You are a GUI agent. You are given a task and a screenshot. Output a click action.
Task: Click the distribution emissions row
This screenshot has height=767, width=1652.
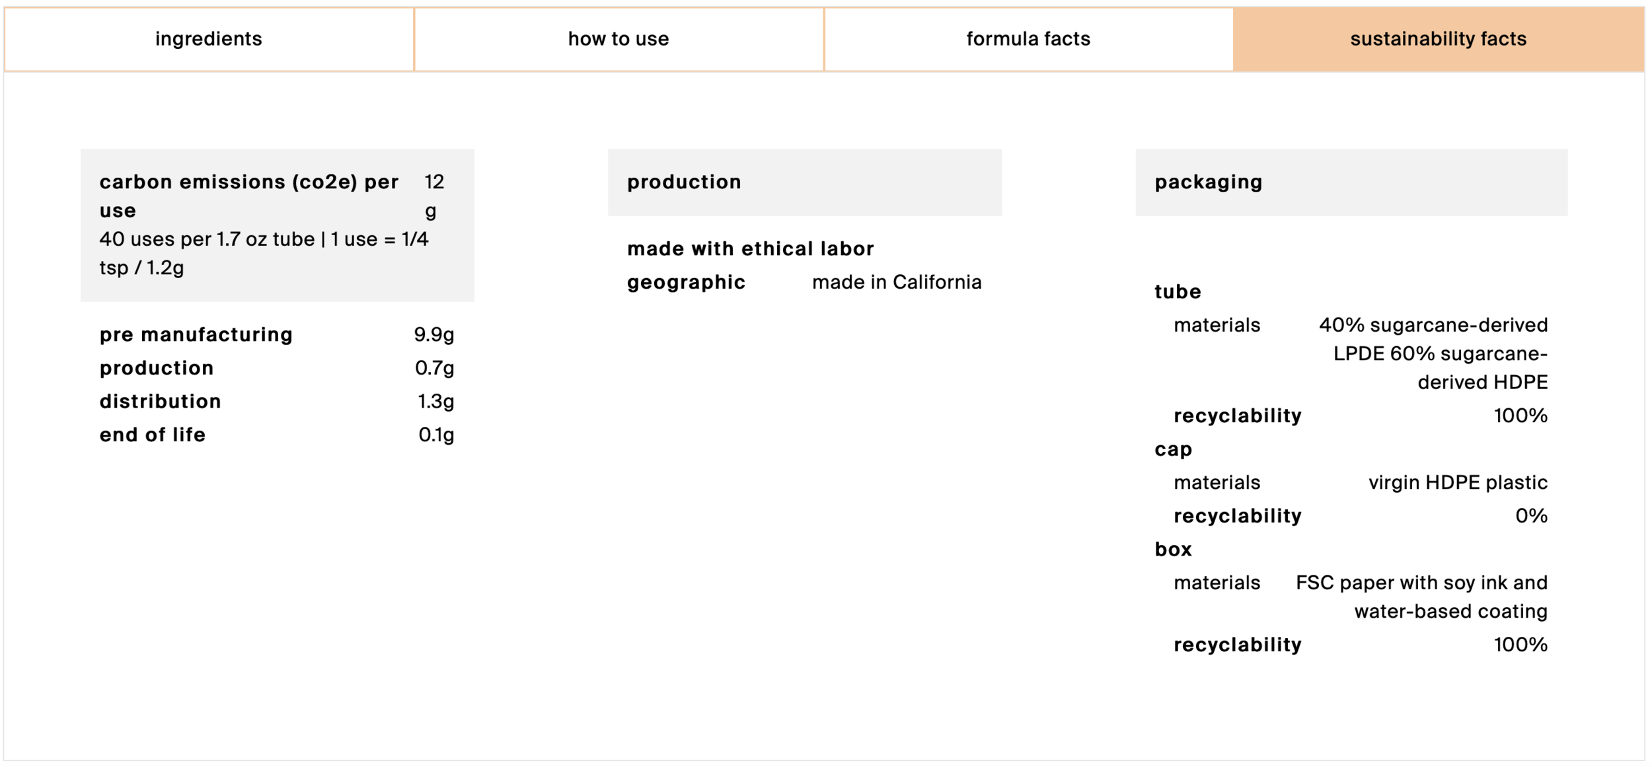pyautogui.click(x=277, y=402)
